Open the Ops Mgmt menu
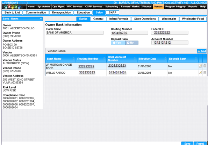The height and width of the screenshot is (145, 208). tap(58, 7)
